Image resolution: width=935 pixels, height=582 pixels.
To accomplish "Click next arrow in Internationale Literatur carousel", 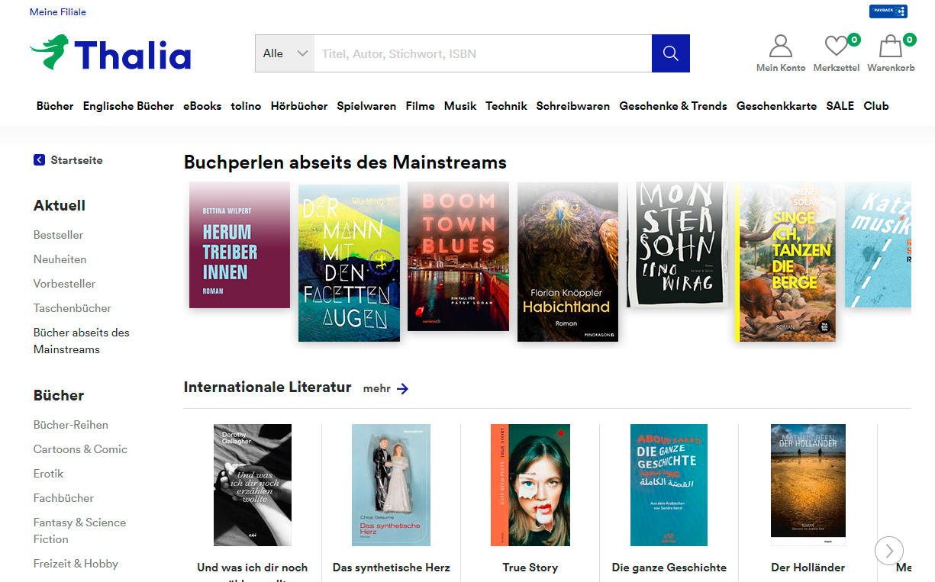I will (889, 550).
